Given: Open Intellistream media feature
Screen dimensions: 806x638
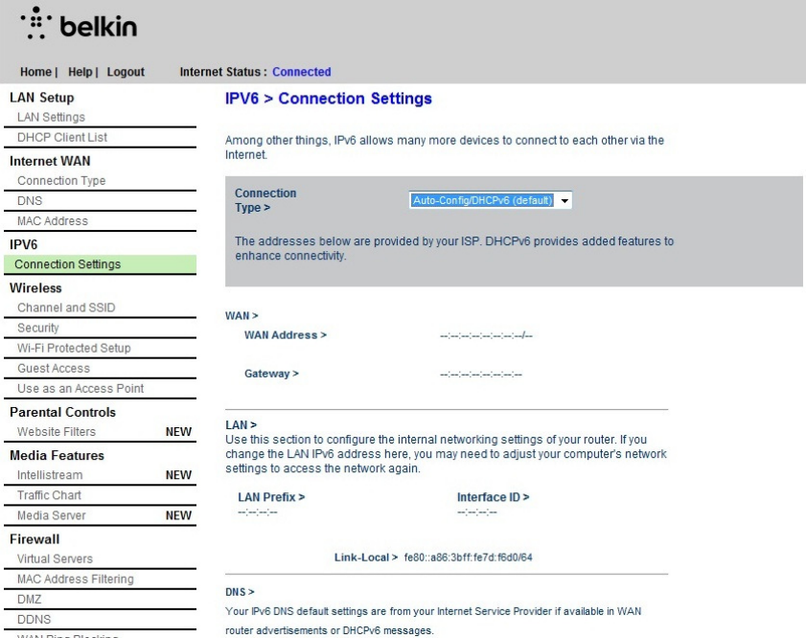Looking at the screenshot, I should (50, 475).
